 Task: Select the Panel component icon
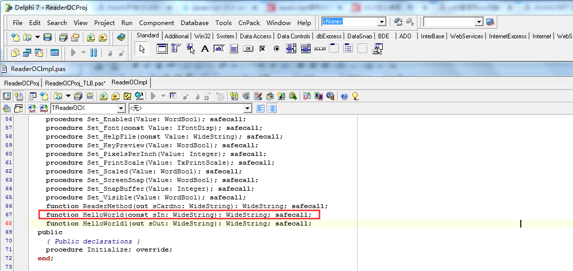point(363,48)
